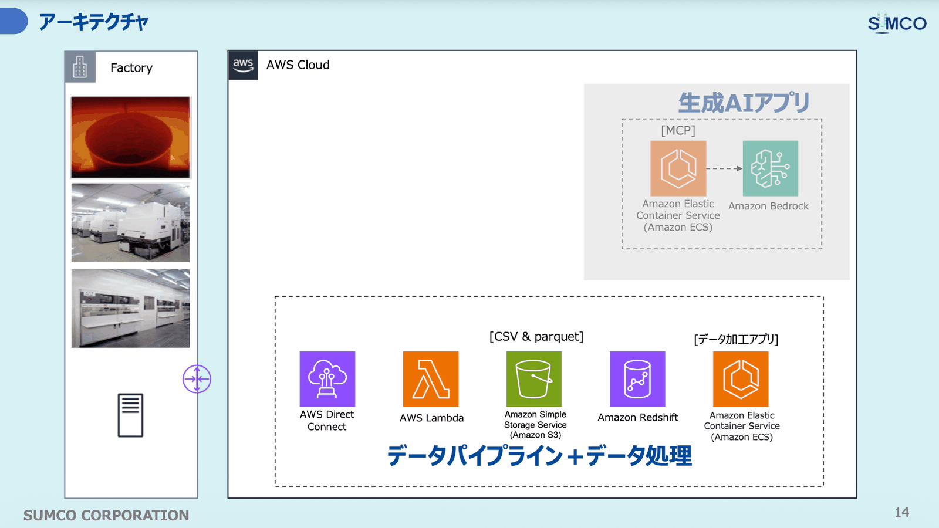939x528 pixels.
Task: Click the [CSV & parquet] label
Action: 536,337
